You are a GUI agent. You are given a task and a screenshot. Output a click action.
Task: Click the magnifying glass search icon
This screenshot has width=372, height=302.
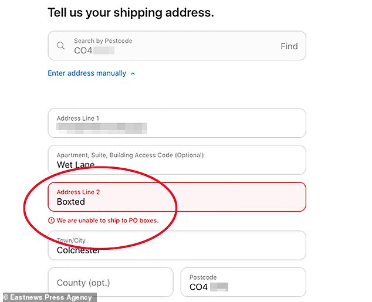[x=60, y=46]
